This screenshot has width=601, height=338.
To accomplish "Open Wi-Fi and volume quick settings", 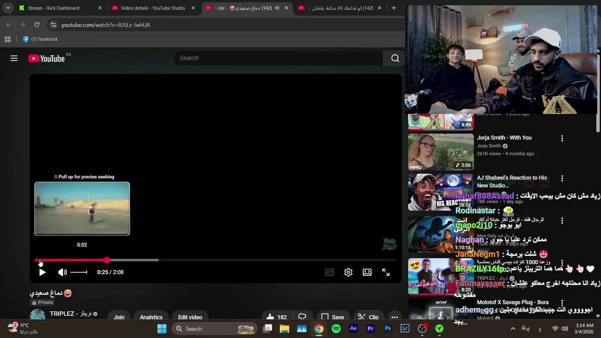I will tap(560, 329).
